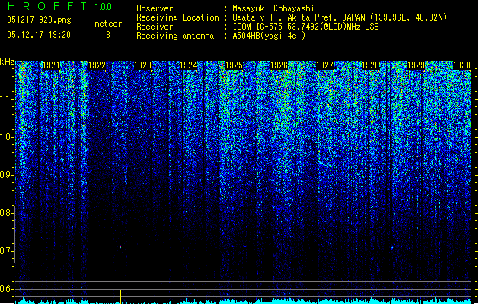The width and height of the screenshot is (479, 304).
Task: Click the meteor echo dot after 1922
Action: 120,246
